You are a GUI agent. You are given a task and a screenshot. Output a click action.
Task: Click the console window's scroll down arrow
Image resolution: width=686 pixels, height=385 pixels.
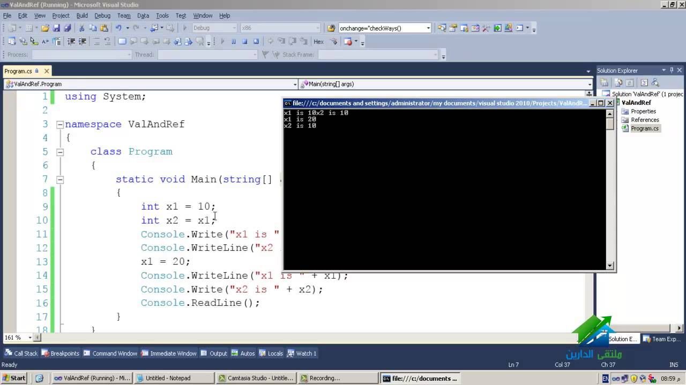(x=609, y=265)
